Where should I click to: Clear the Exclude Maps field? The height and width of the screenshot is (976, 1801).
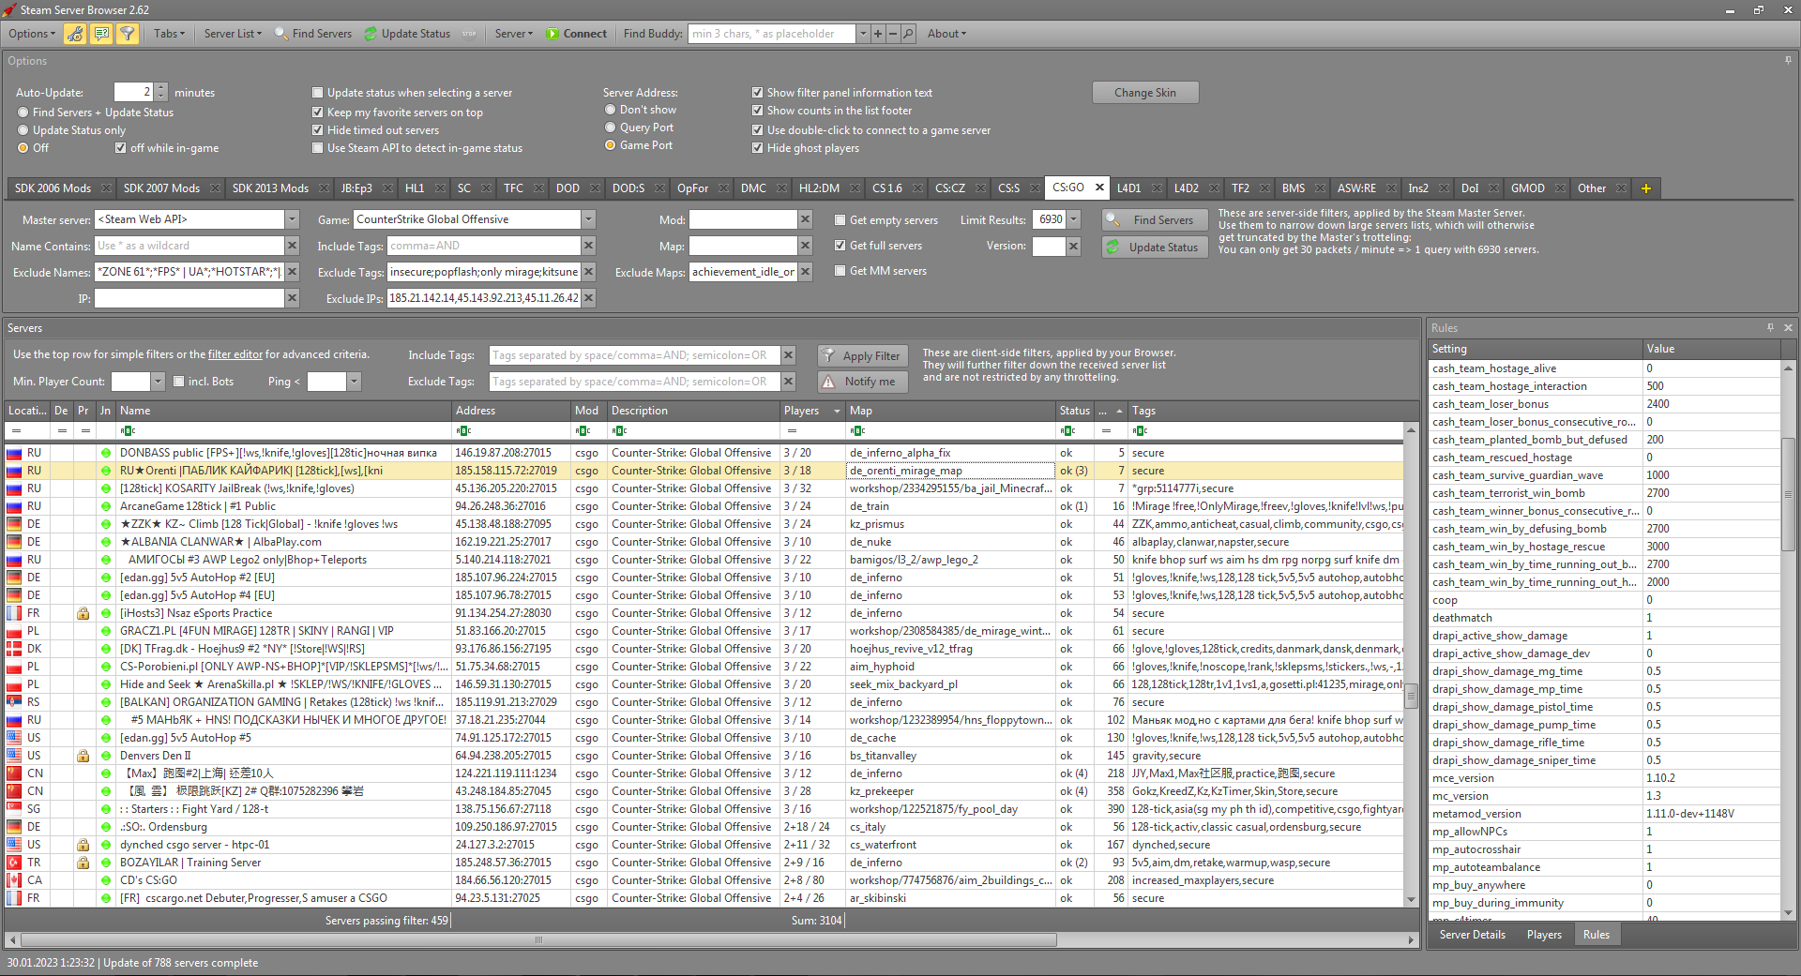click(x=805, y=272)
